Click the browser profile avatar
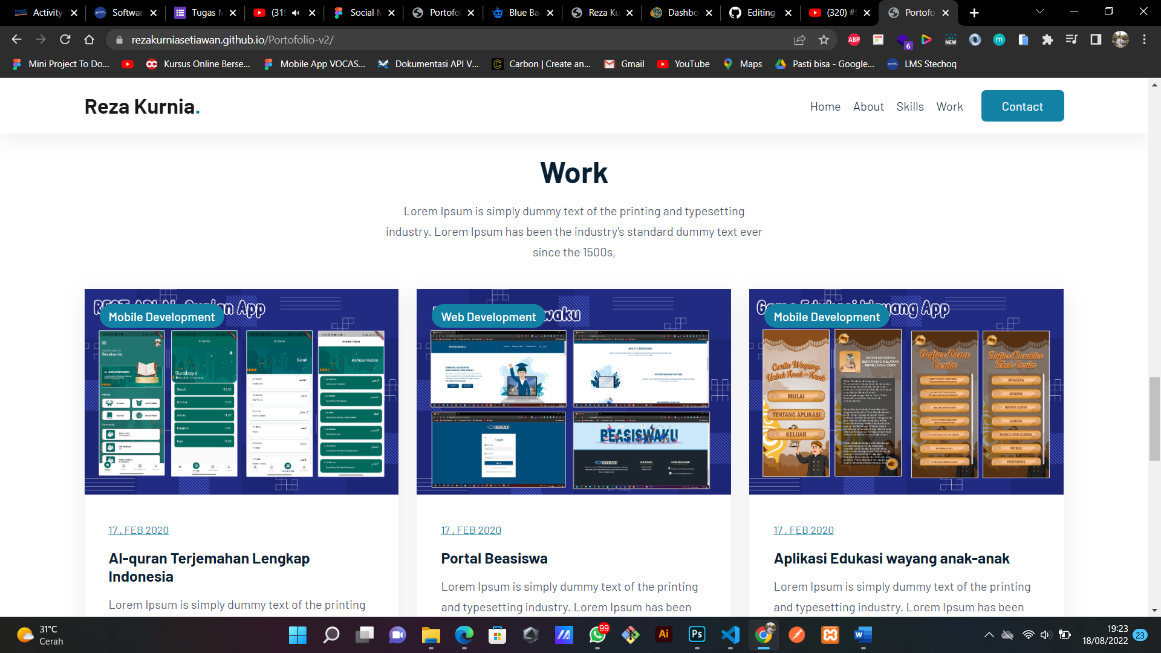Viewport: 1161px width, 653px height. (1122, 39)
